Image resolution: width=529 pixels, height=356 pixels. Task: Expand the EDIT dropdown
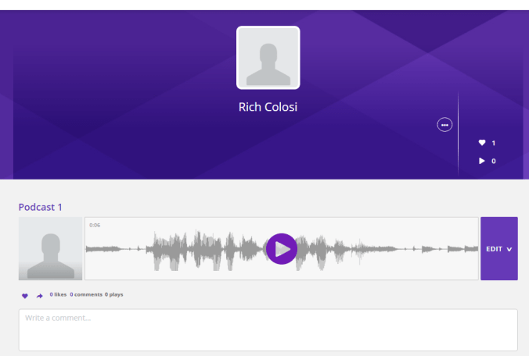click(x=498, y=249)
